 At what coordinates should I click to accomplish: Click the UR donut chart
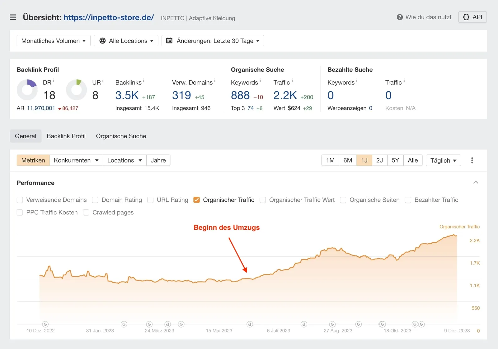click(76, 90)
